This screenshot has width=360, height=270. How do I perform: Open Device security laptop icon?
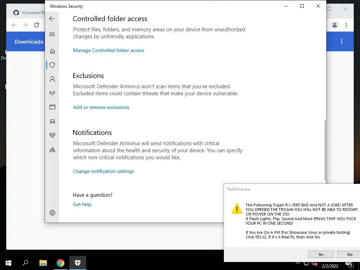tap(52, 121)
